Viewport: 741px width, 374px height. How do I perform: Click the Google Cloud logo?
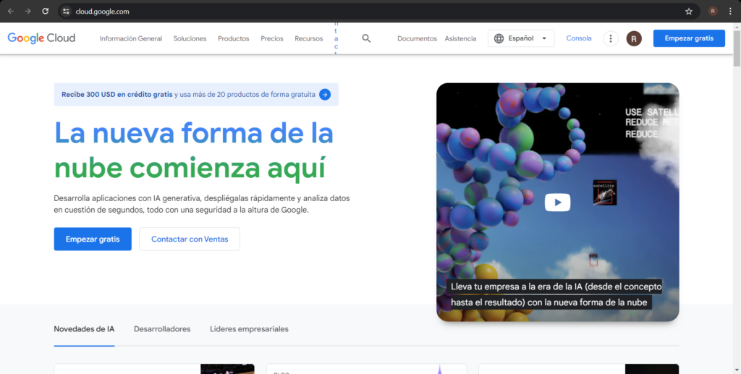coord(41,38)
